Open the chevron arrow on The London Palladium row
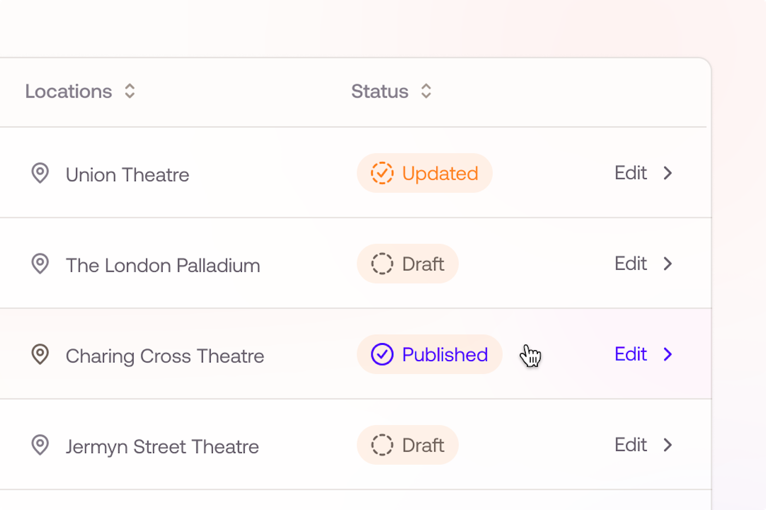Screen dimensions: 766x510 pos(668,264)
